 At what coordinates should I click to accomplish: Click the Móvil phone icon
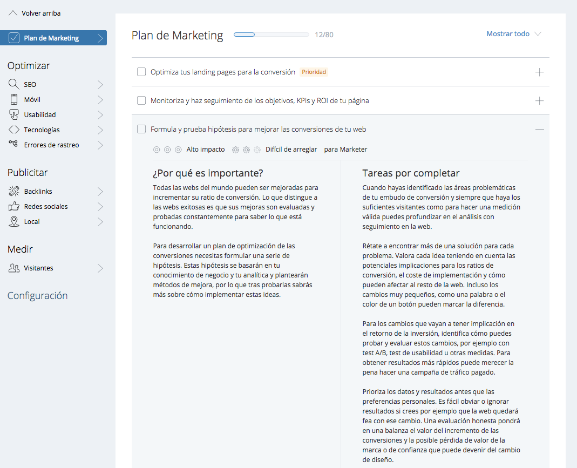point(14,100)
